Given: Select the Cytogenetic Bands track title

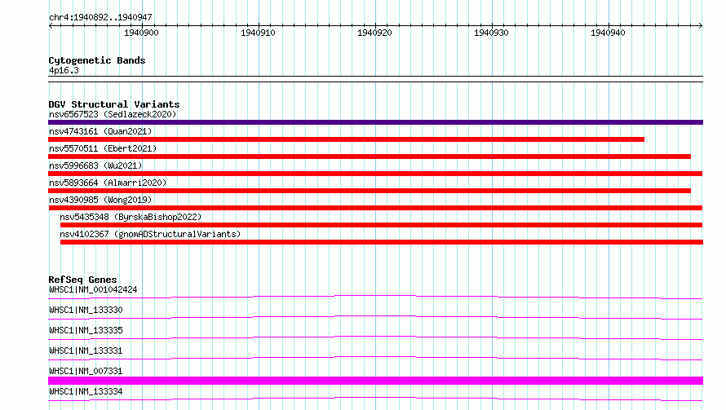Looking at the screenshot, I should tap(97, 60).
